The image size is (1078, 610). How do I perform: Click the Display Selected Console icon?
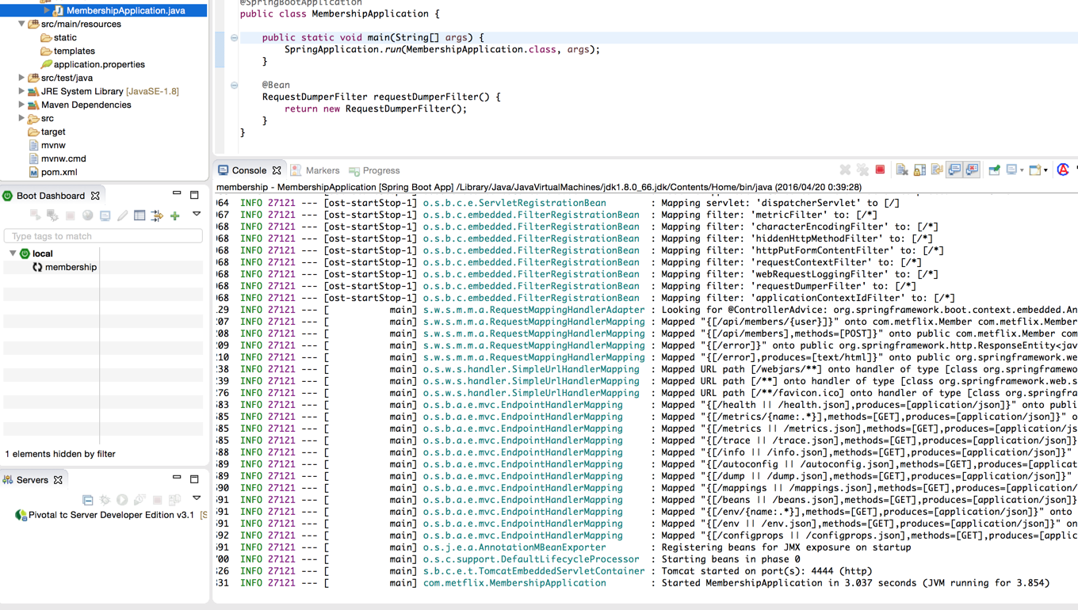1011,170
